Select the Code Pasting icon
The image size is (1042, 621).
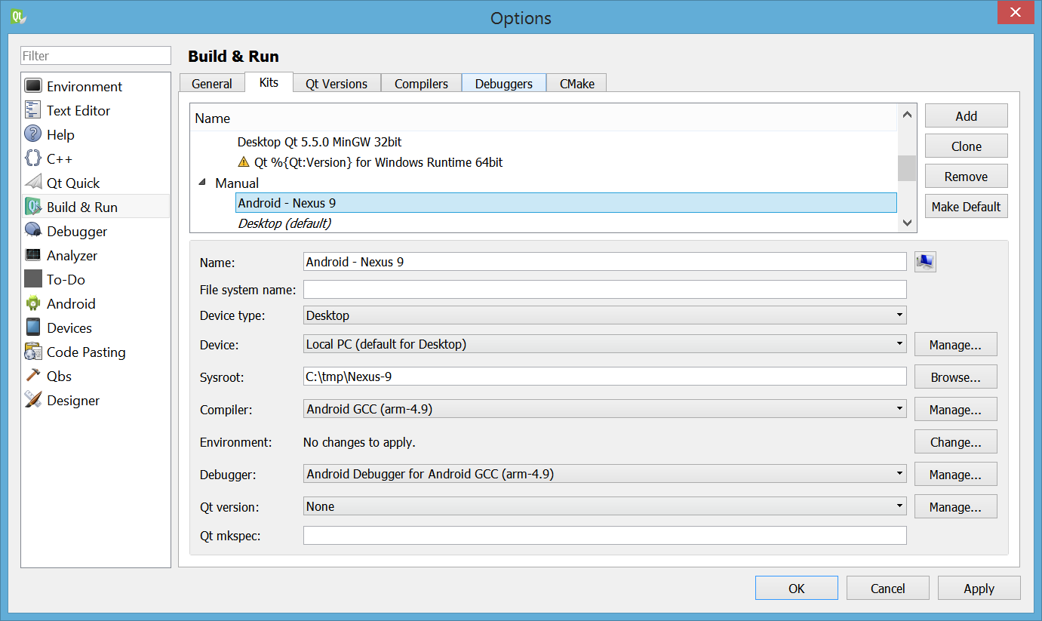point(33,352)
